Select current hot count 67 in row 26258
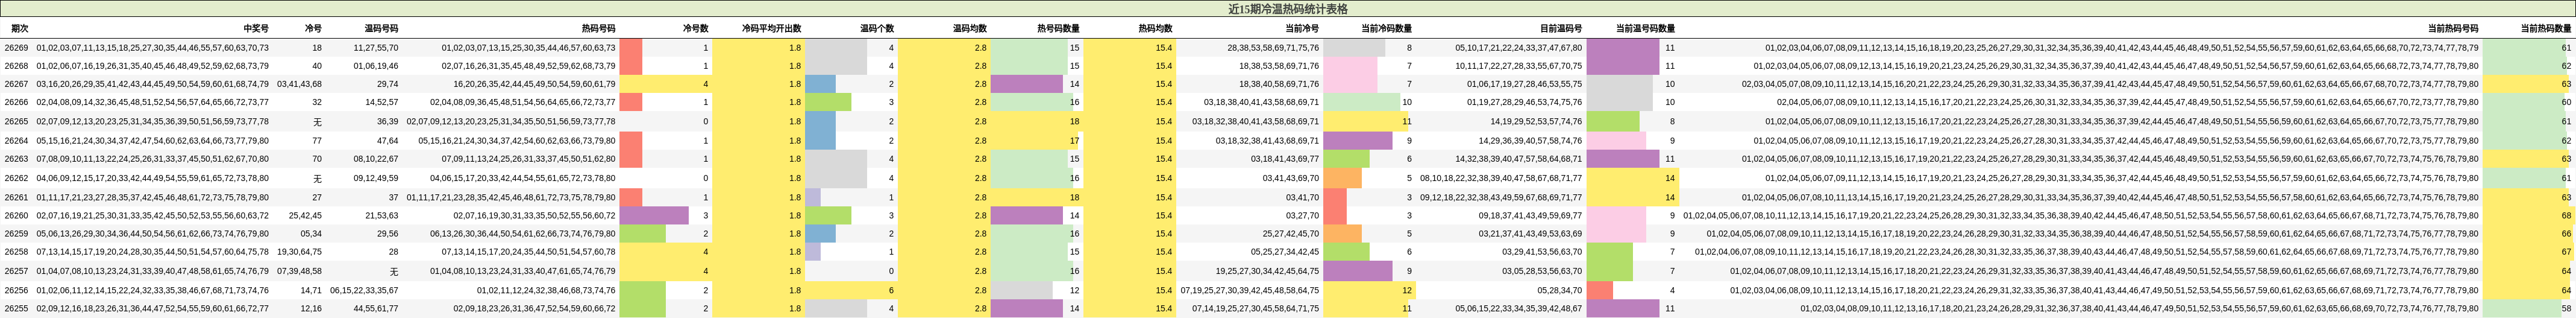This screenshot has width=2576, height=318. (2566, 252)
